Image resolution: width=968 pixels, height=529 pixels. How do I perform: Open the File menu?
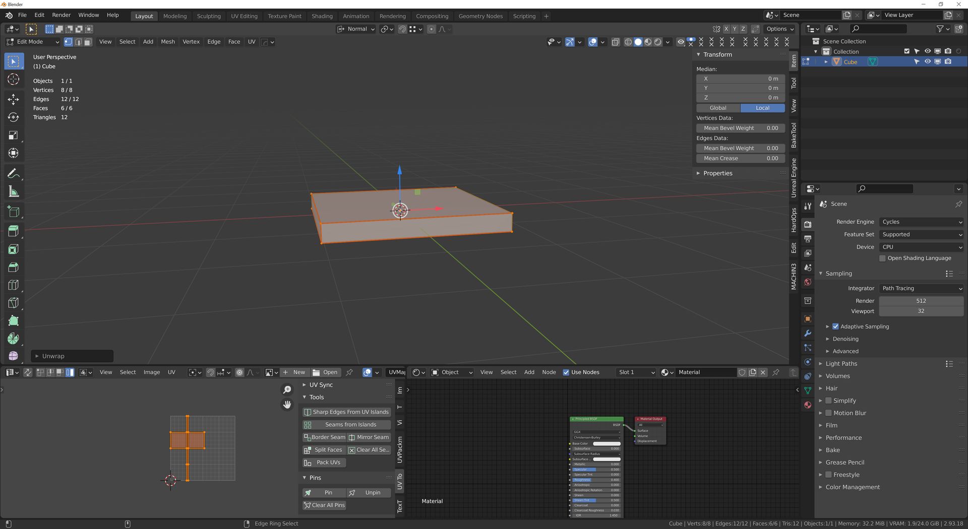[22, 15]
